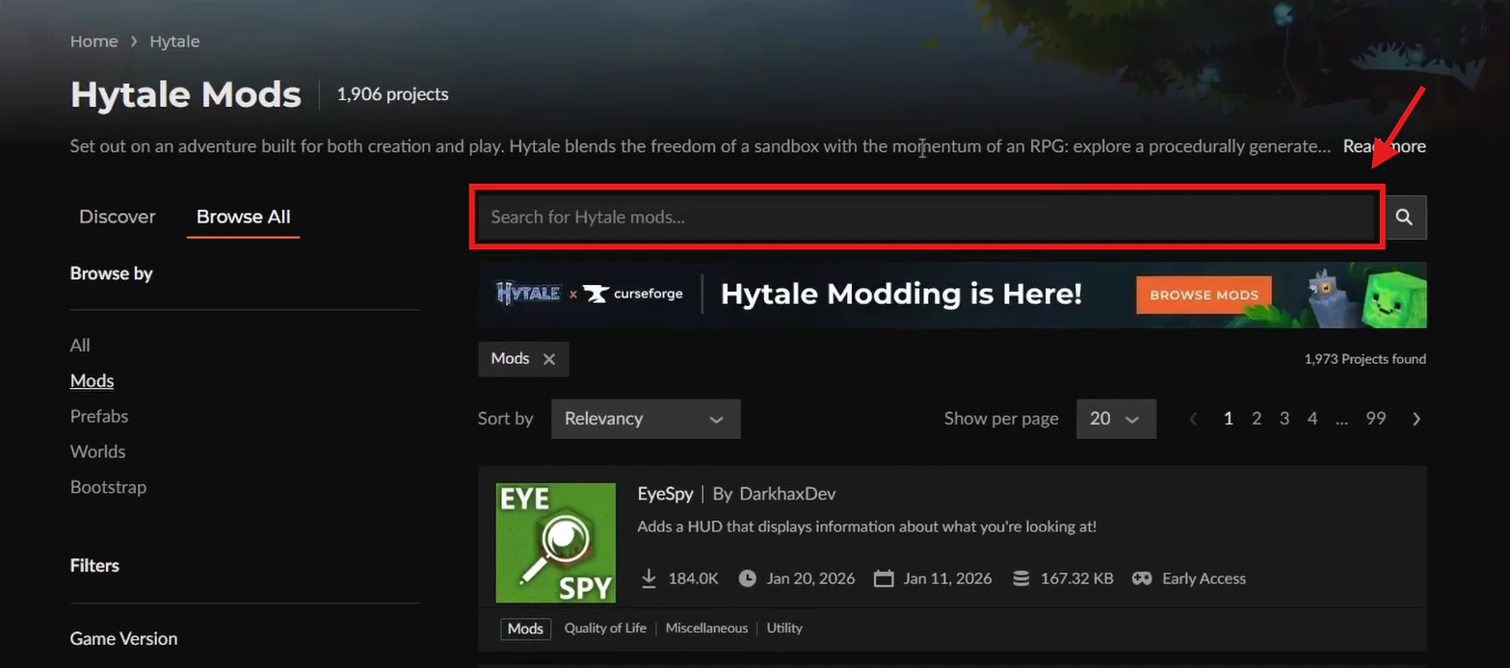1510x668 pixels.
Task: Click the Utility tag
Action: tap(784, 629)
